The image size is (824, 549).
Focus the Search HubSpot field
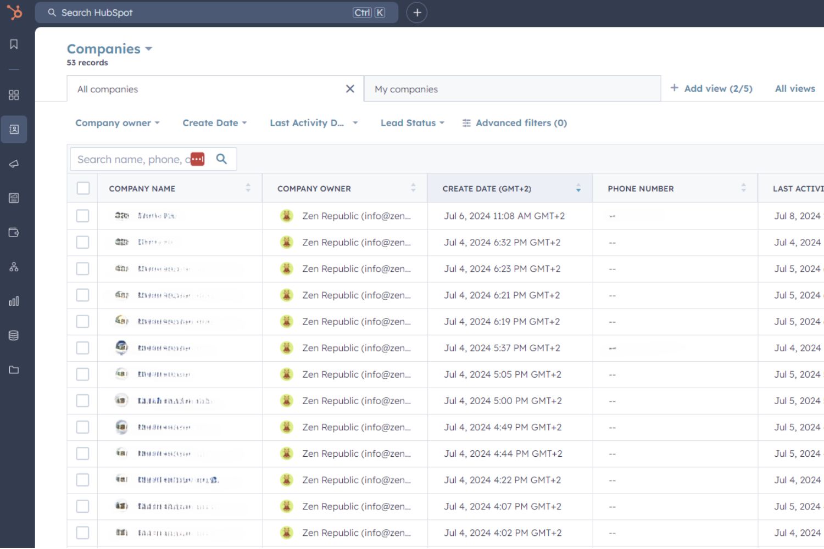click(216, 13)
